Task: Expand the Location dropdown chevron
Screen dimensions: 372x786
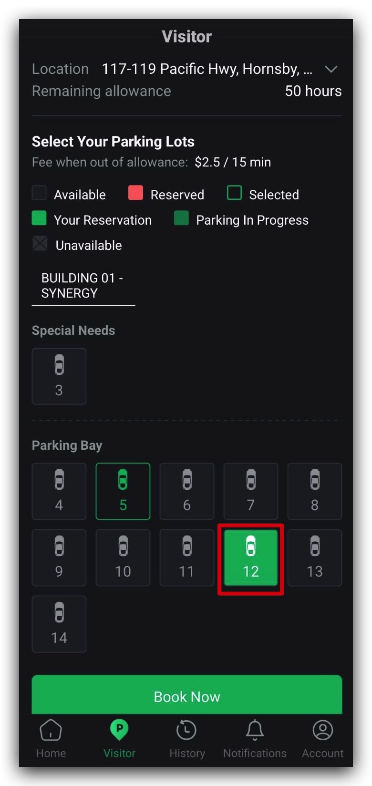Action: 331,69
